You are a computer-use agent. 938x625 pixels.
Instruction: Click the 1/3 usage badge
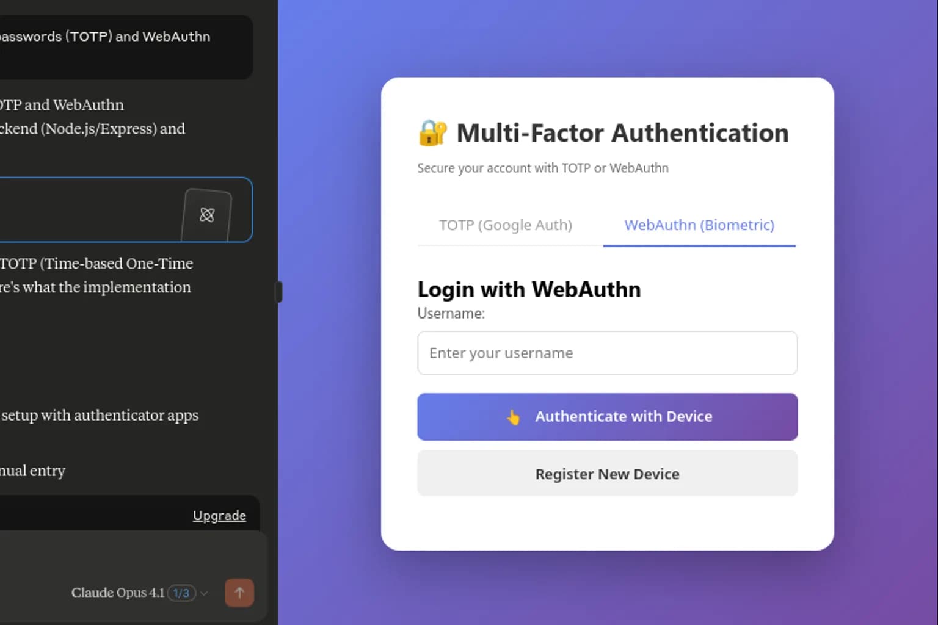(x=181, y=593)
